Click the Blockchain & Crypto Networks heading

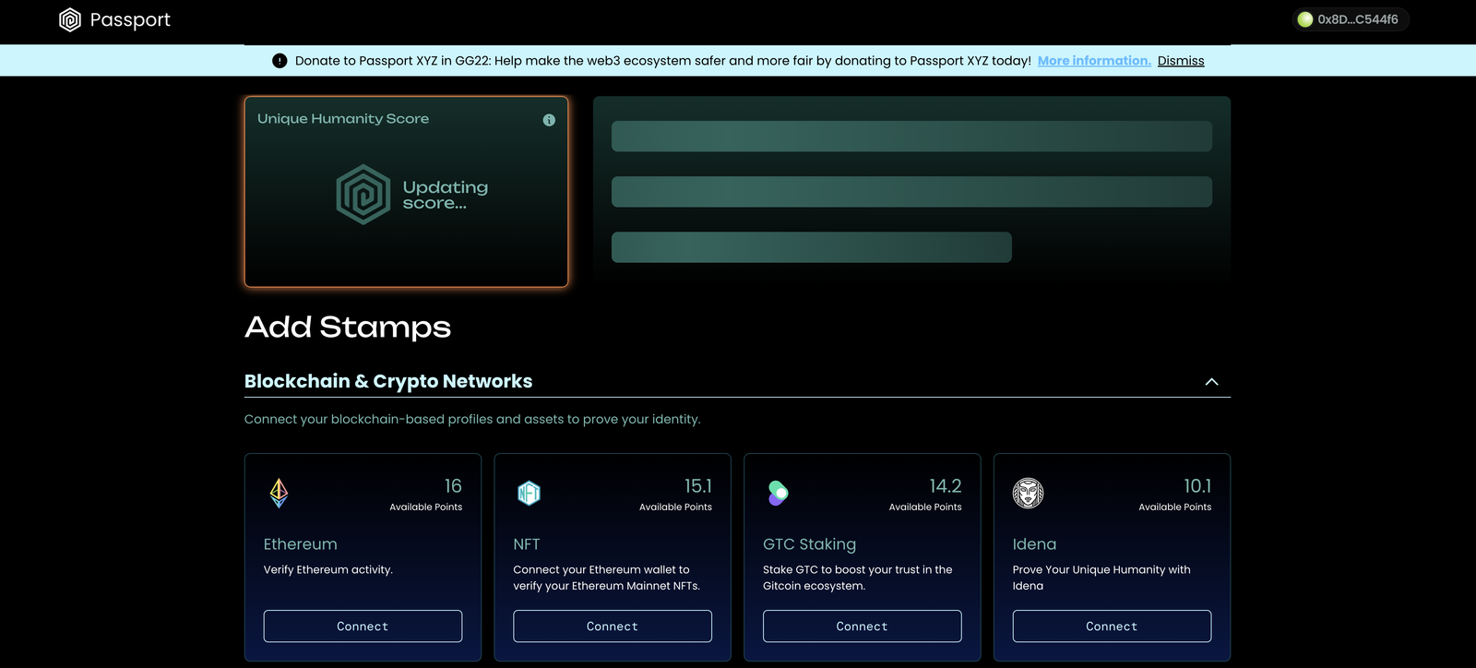[x=388, y=381]
